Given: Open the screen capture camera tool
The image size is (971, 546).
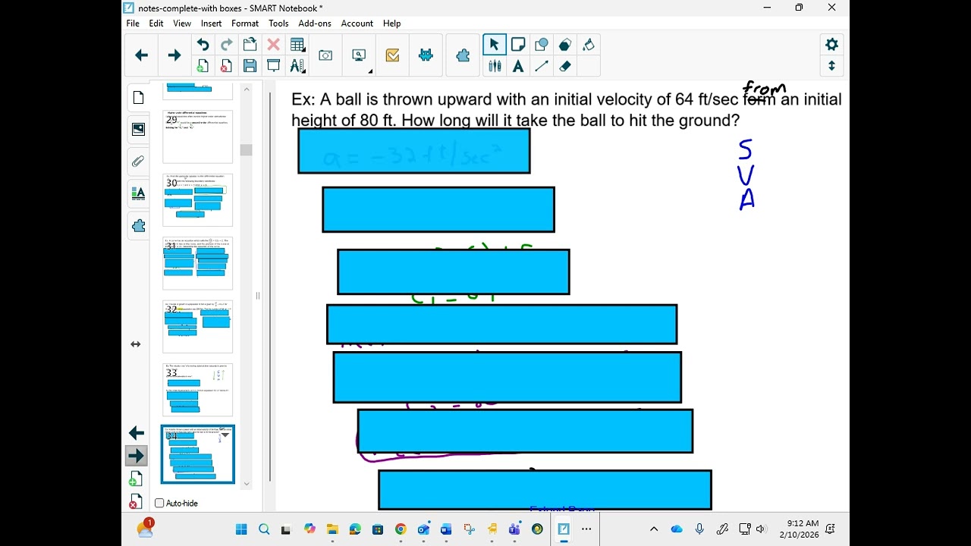Looking at the screenshot, I should coord(325,55).
